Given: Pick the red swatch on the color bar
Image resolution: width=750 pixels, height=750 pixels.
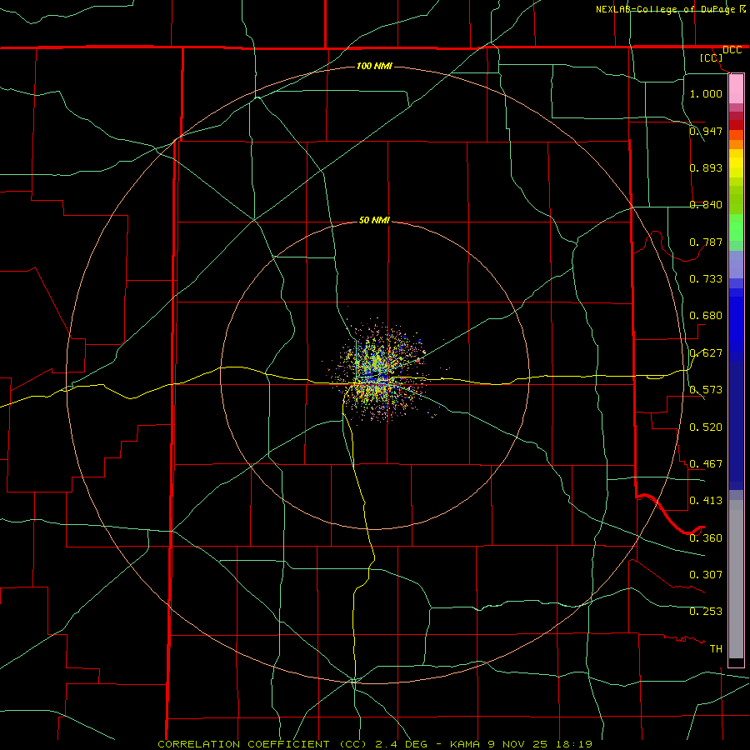Looking at the screenshot, I should click(x=736, y=124).
